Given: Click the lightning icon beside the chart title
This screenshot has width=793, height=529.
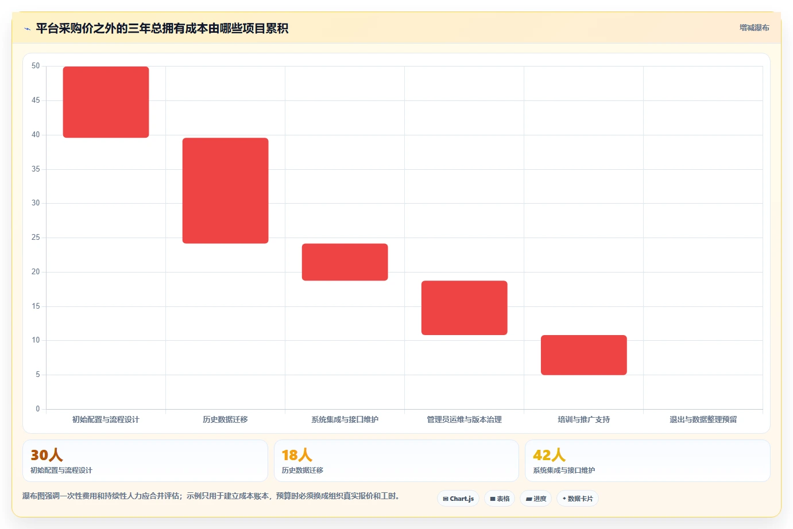Looking at the screenshot, I should coord(27,29).
